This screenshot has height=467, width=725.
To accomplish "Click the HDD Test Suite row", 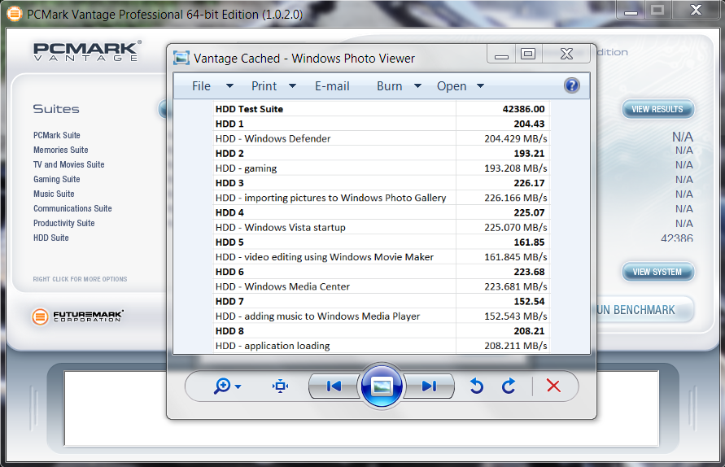I will click(x=382, y=109).
